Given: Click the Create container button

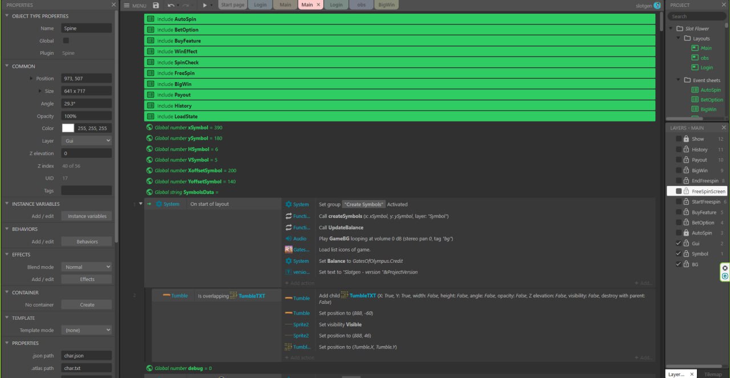Looking at the screenshot, I should pyautogui.click(x=87, y=305).
